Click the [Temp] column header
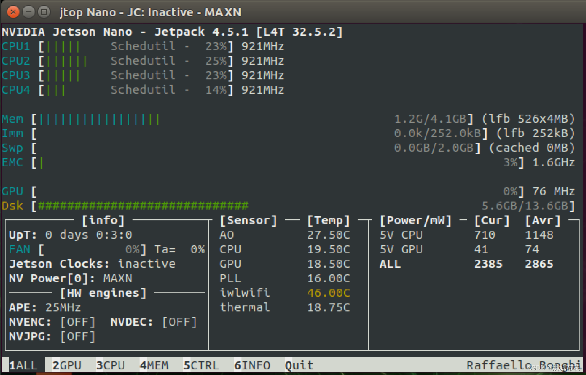The image size is (586, 375). pyautogui.click(x=329, y=220)
